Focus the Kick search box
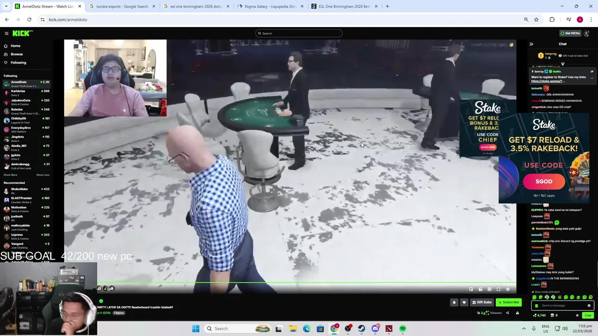The image size is (598, 336). pyautogui.click(x=299, y=33)
